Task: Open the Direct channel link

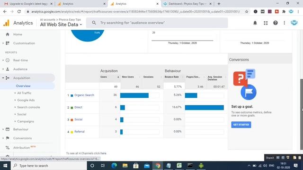Action: [x=78, y=107]
